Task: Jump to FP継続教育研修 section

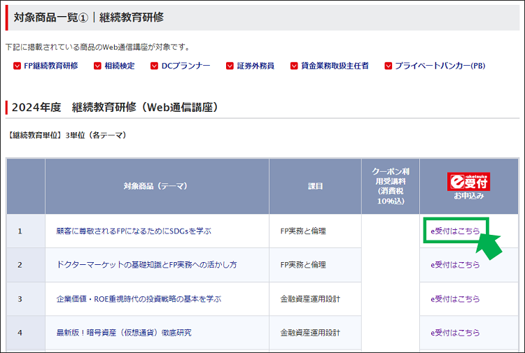Action: click(x=51, y=66)
